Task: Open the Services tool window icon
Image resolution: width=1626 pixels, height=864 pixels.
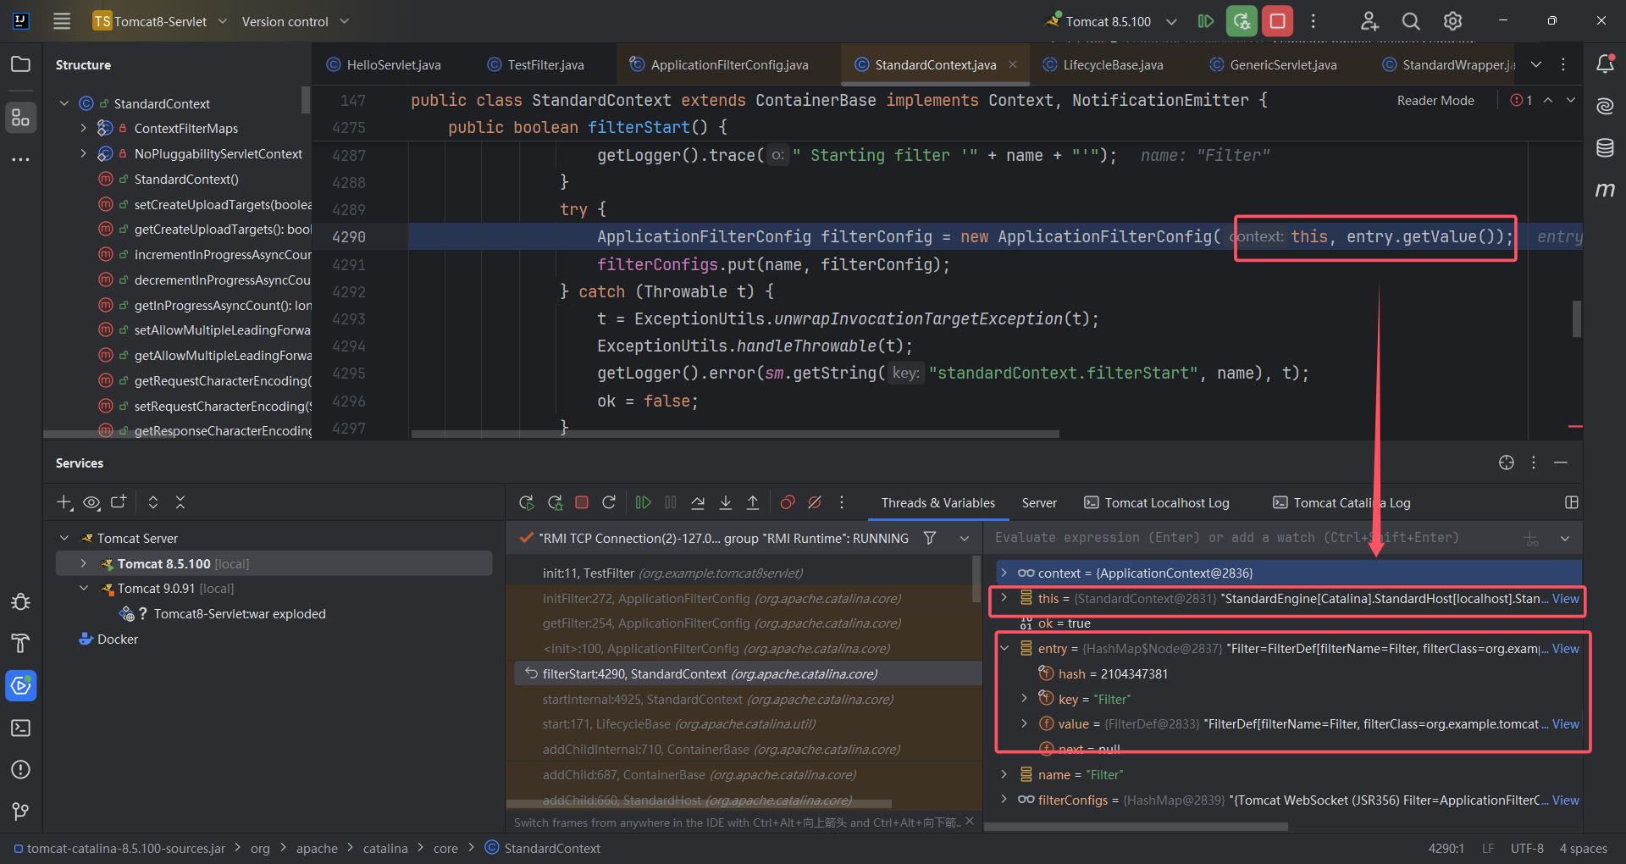Action: click(x=20, y=685)
